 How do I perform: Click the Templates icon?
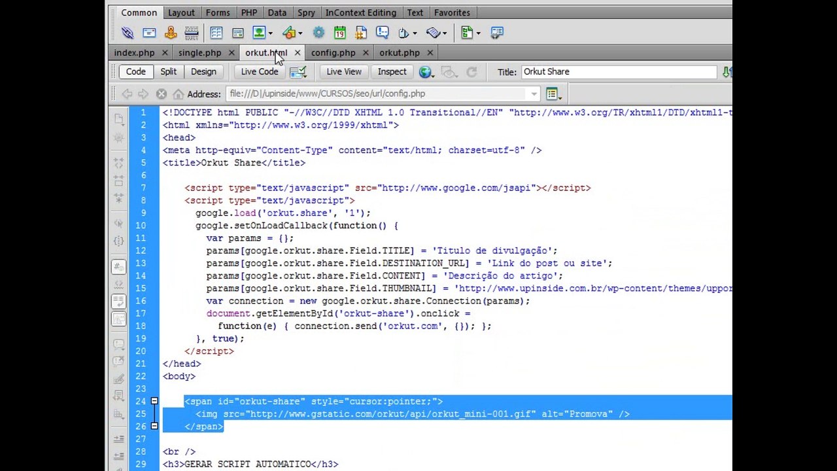coord(467,33)
